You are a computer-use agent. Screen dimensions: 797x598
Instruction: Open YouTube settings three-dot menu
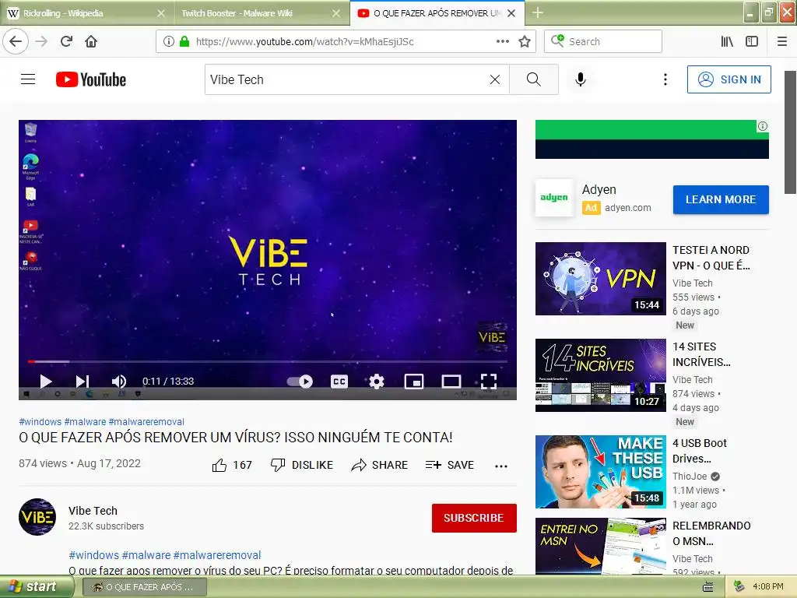[665, 79]
